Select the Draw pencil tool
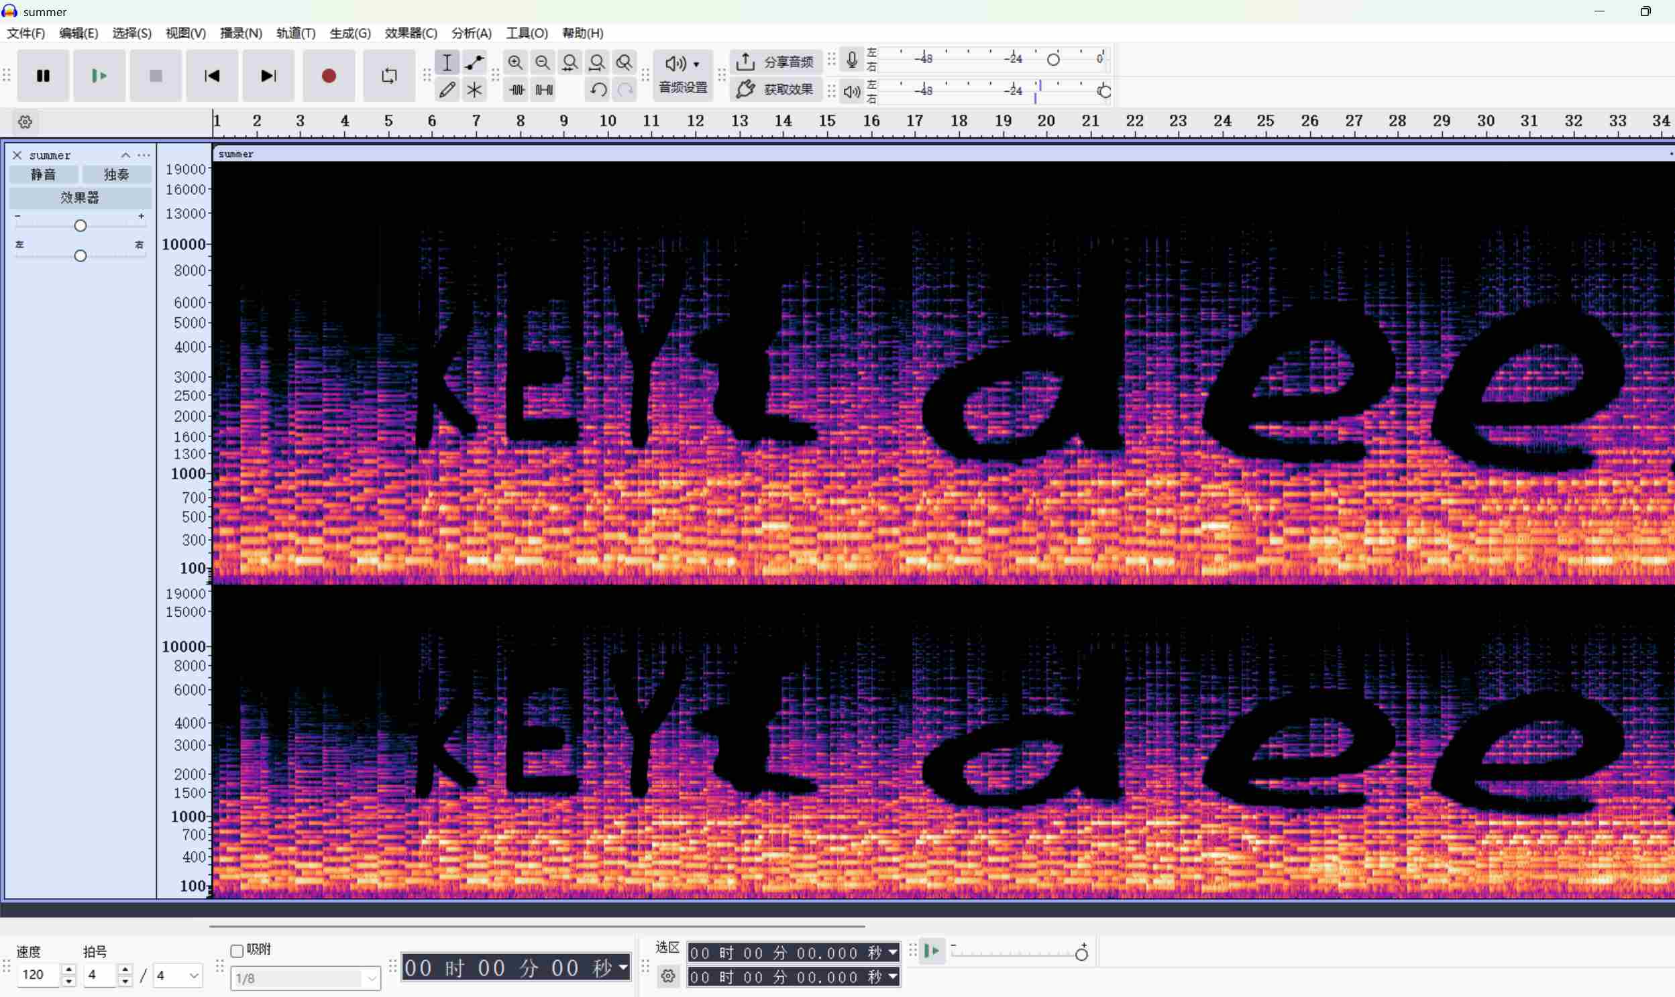The image size is (1675, 997). (x=447, y=89)
